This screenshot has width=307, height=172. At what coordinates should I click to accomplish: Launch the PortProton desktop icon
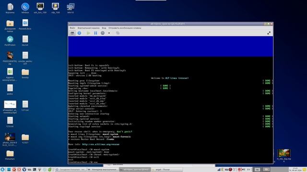point(10,41)
